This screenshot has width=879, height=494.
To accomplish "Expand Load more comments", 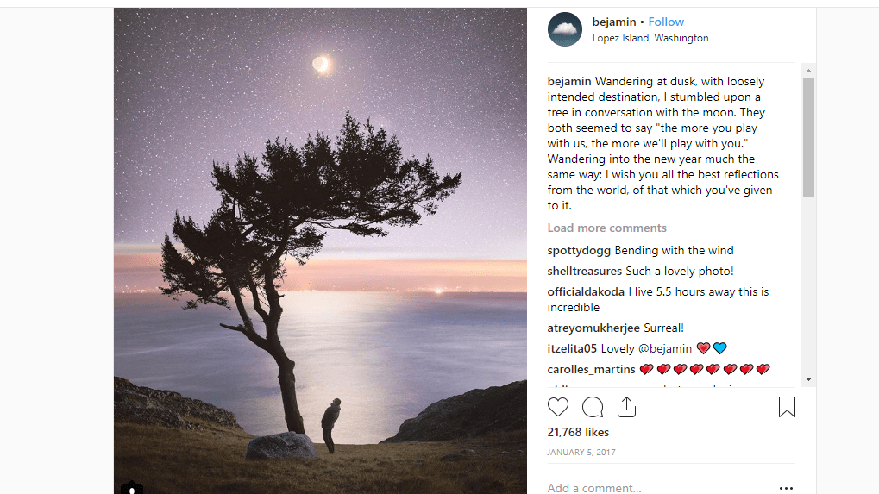I will click(x=606, y=228).
